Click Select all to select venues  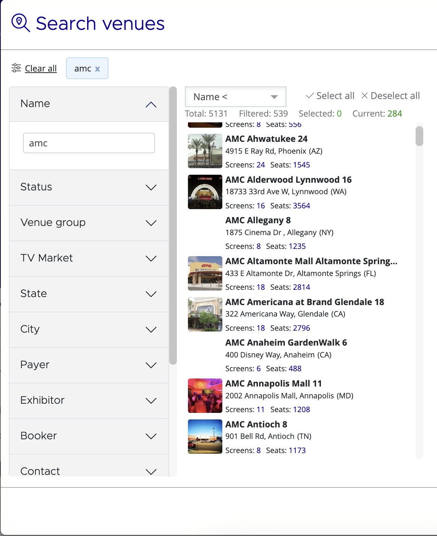click(334, 96)
